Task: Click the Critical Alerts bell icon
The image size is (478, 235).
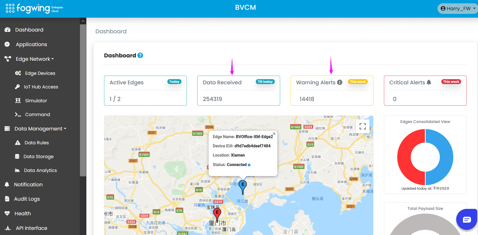Action: tap(429, 82)
